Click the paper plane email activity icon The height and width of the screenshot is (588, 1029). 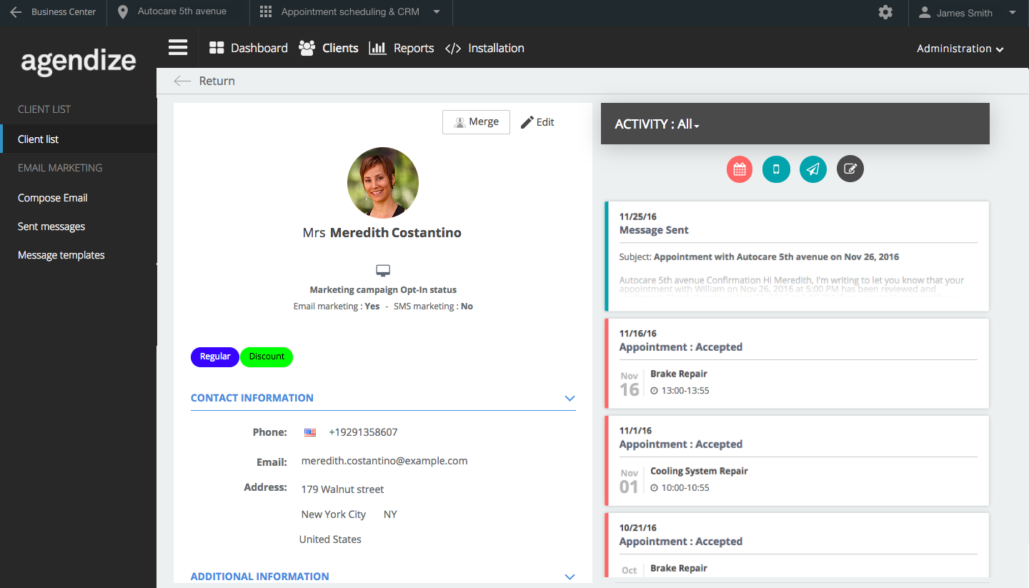coord(813,169)
